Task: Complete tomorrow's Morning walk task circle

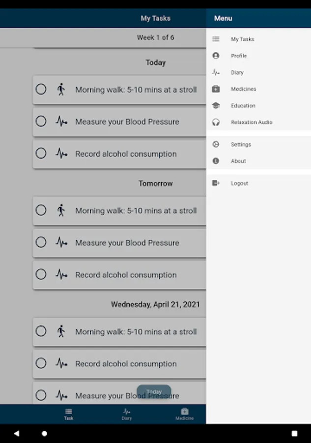Action: [x=41, y=211]
